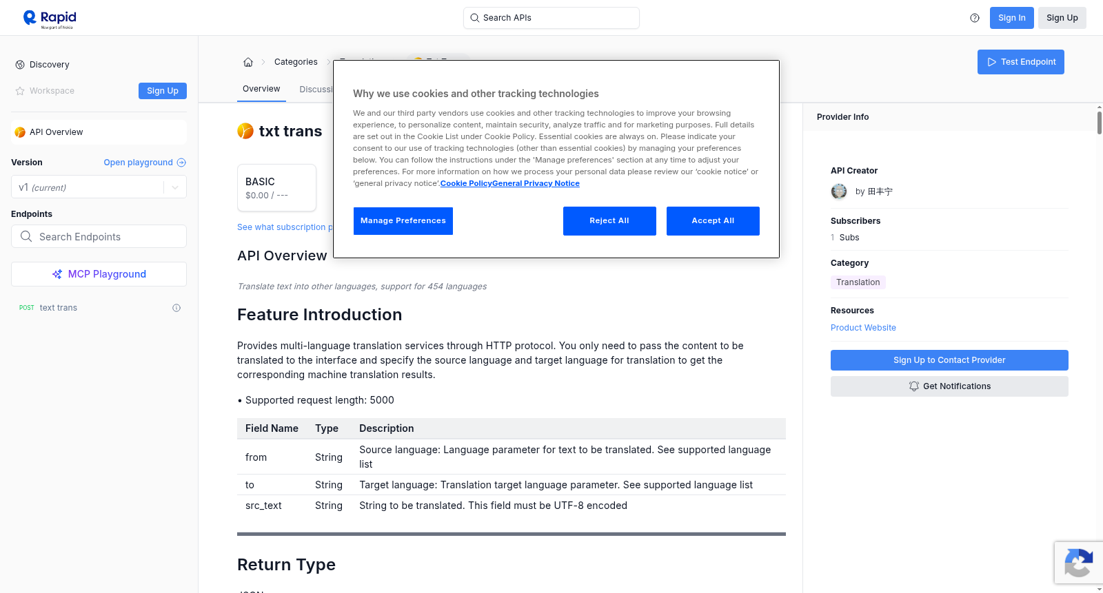Focus the Search APIs field

click(x=551, y=18)
